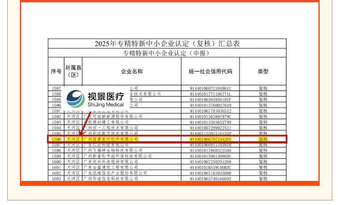Click the 类型 column header
The width and height of the screenshot is (338, 205).
pos(263,72)
